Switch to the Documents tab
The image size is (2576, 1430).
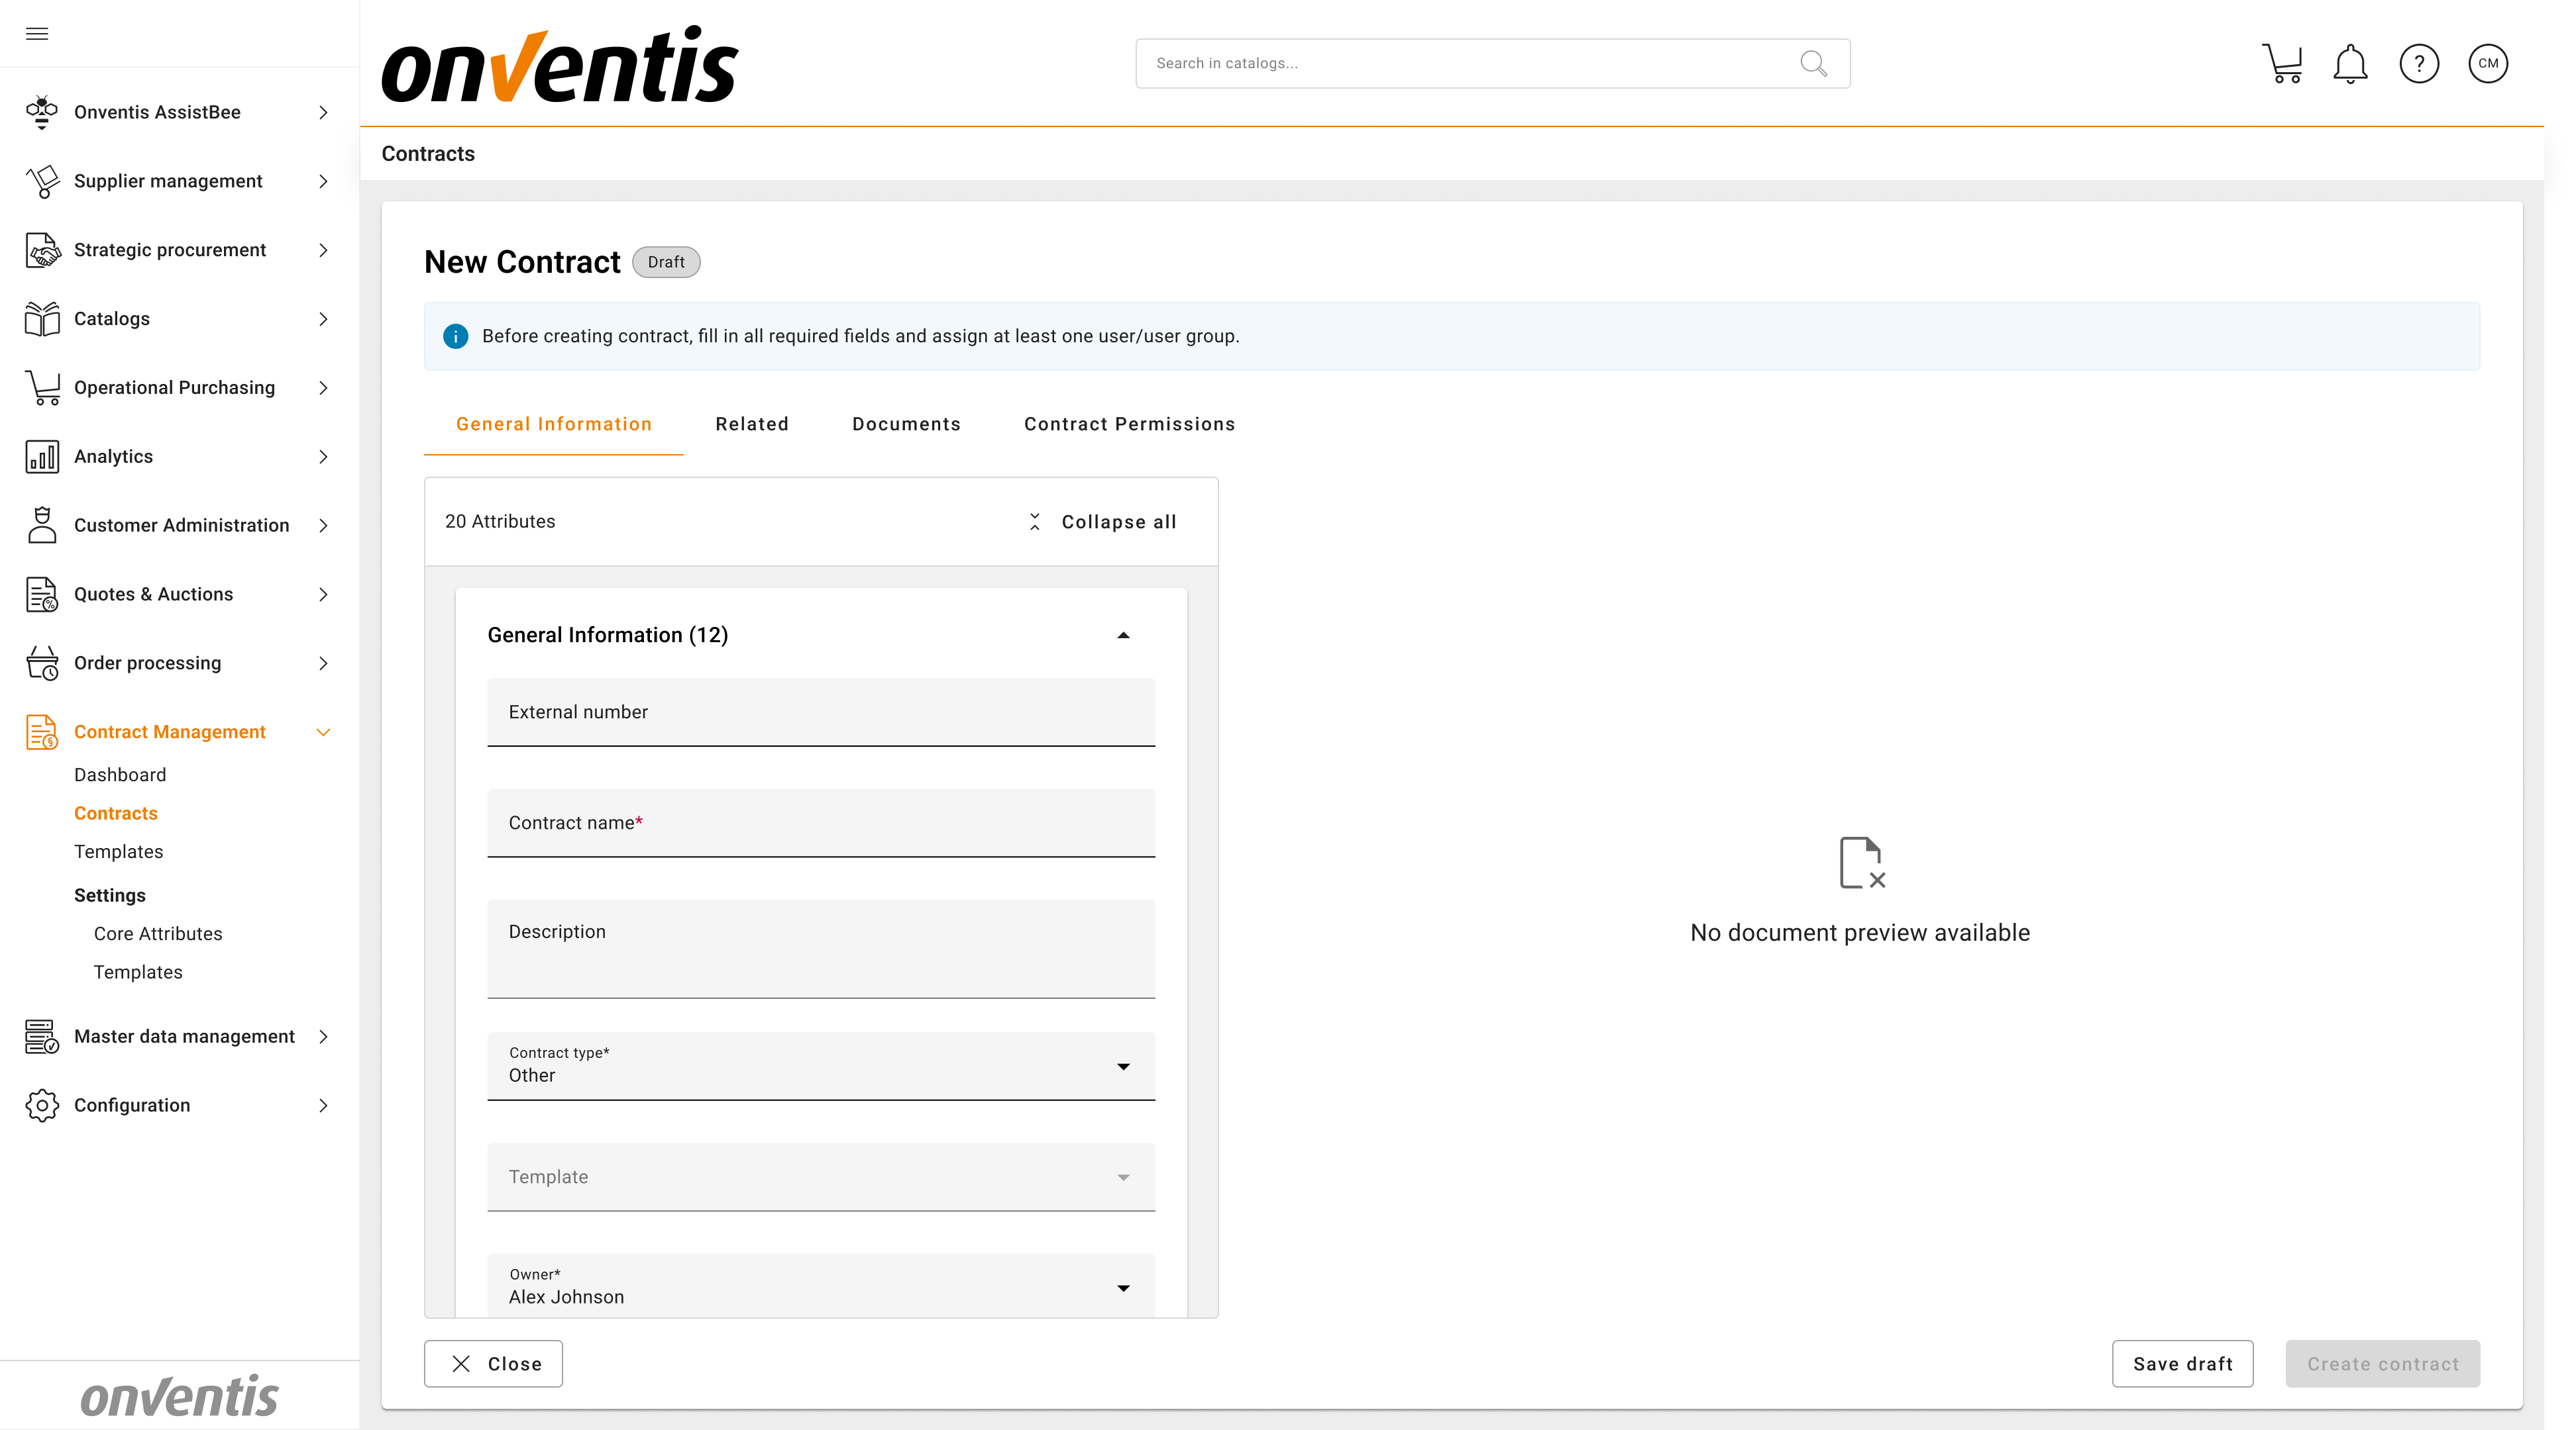tap(906, 424)
